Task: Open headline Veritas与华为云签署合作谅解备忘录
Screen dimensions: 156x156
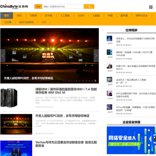Action: click(66, 144)
